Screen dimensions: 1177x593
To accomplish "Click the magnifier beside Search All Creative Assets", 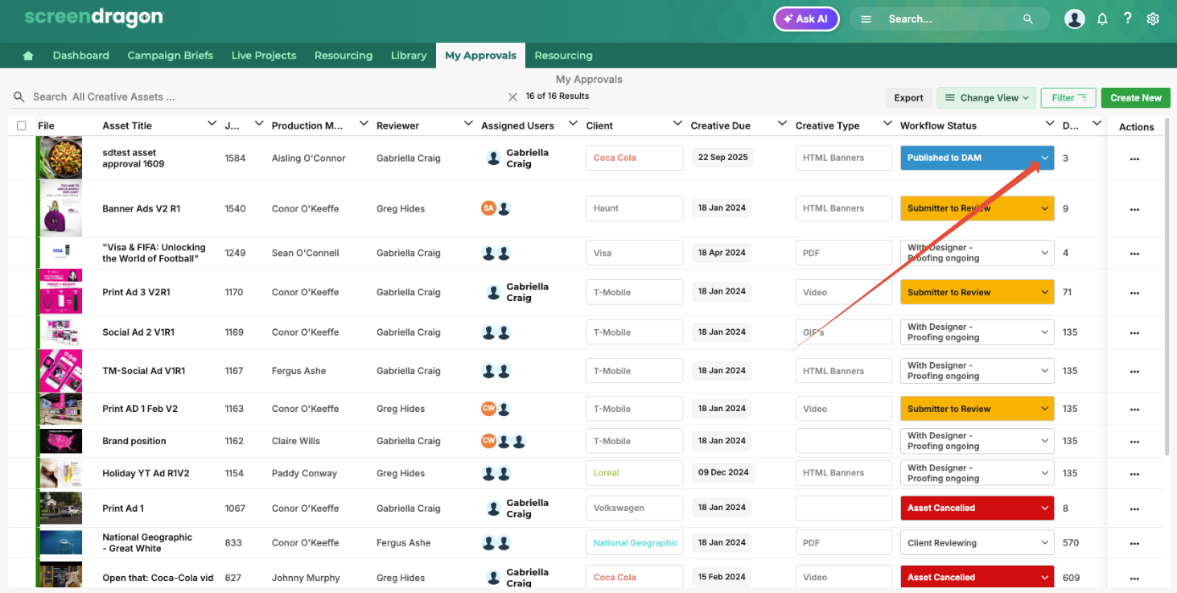I will point(19,97).
